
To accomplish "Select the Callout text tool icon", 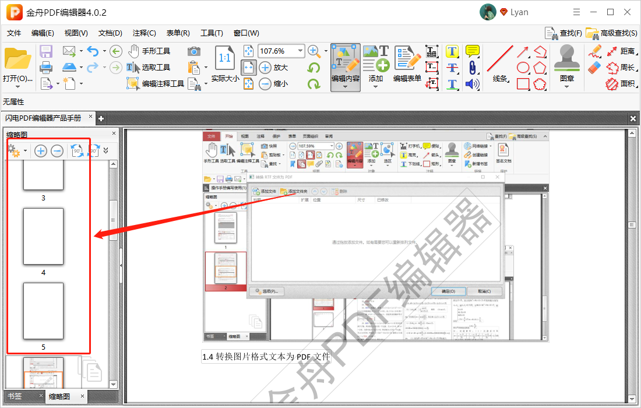I will 432,84.
